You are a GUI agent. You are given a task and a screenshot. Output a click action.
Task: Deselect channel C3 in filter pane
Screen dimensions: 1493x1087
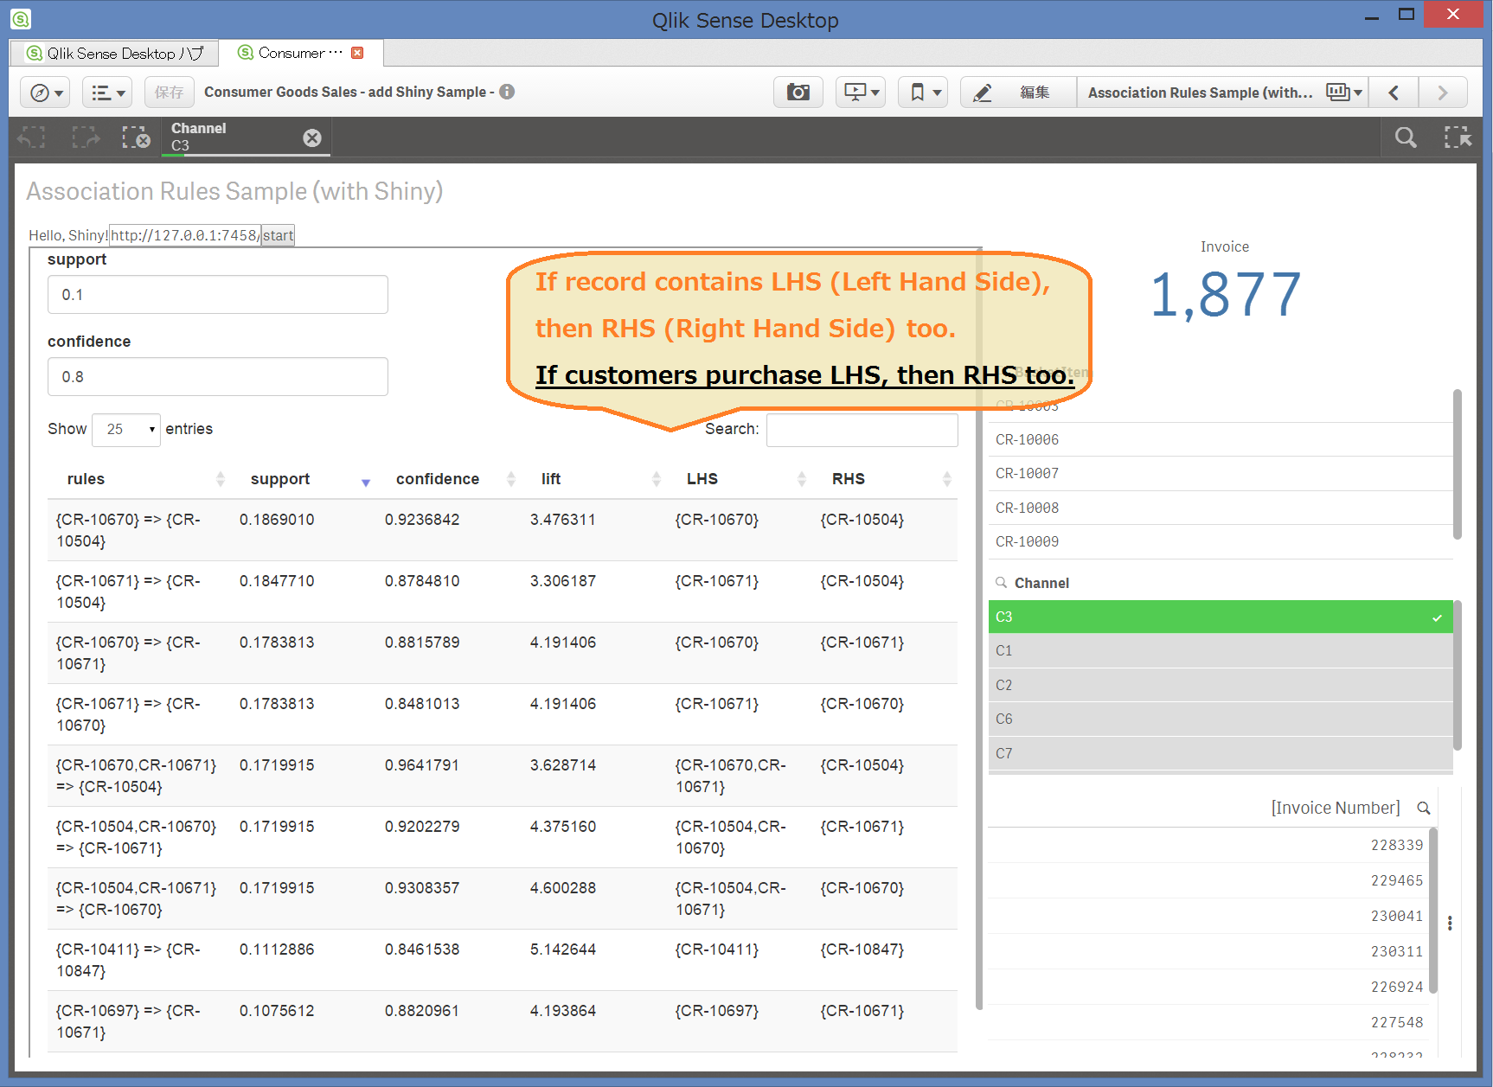[x=1221, y=617]
